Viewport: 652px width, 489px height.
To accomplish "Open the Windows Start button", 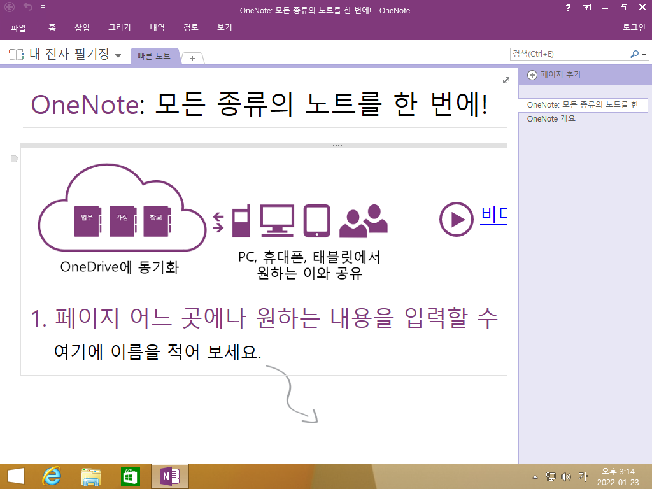I will tap(16, 476).
